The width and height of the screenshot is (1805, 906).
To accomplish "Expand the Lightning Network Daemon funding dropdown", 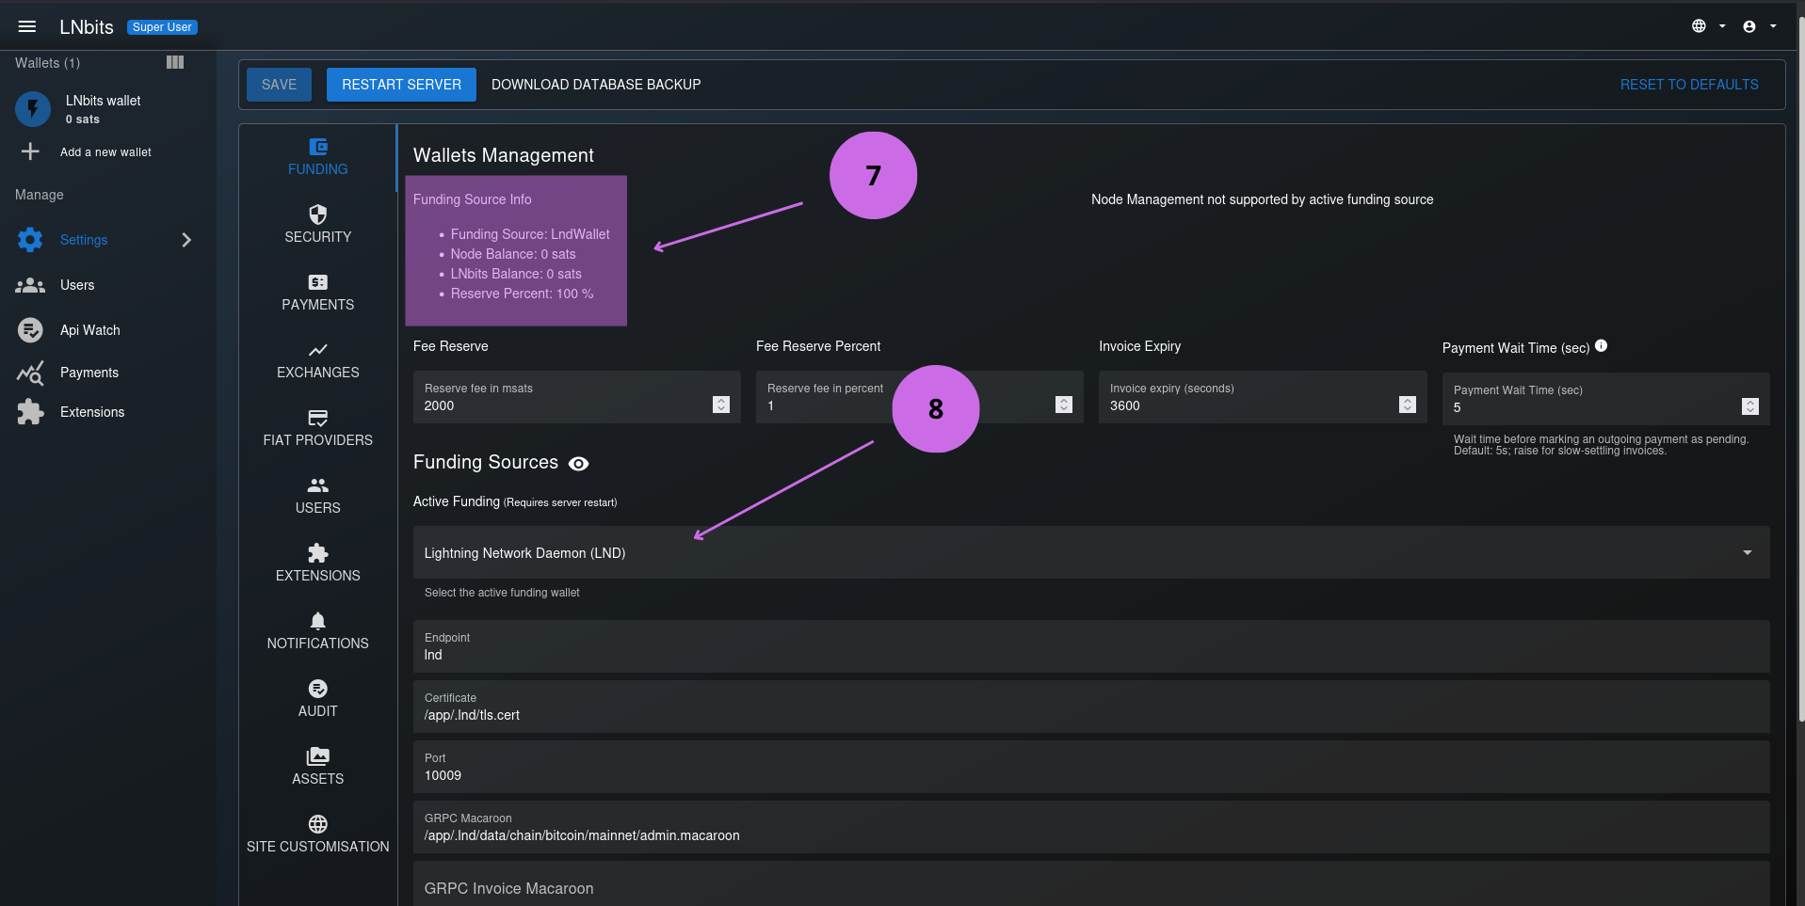I will tap(1748, 552).
